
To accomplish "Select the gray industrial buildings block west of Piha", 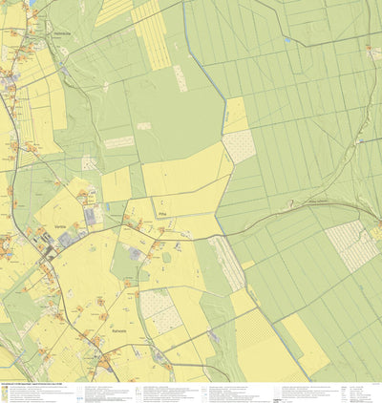I will click(92, 216).
